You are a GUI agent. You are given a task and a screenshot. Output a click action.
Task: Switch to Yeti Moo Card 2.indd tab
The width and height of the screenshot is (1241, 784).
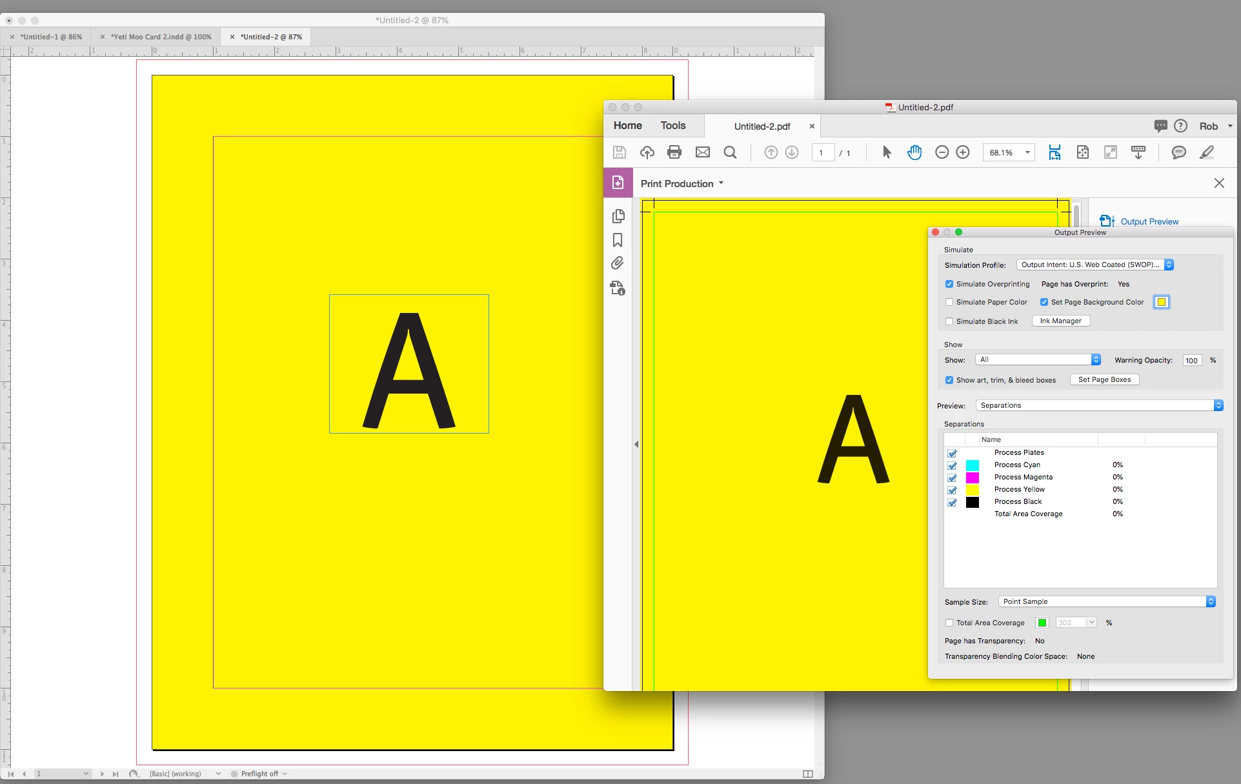161,37
